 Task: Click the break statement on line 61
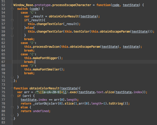(x=29, y=39)
